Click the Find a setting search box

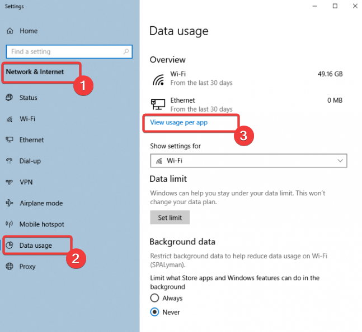point(64,52)
